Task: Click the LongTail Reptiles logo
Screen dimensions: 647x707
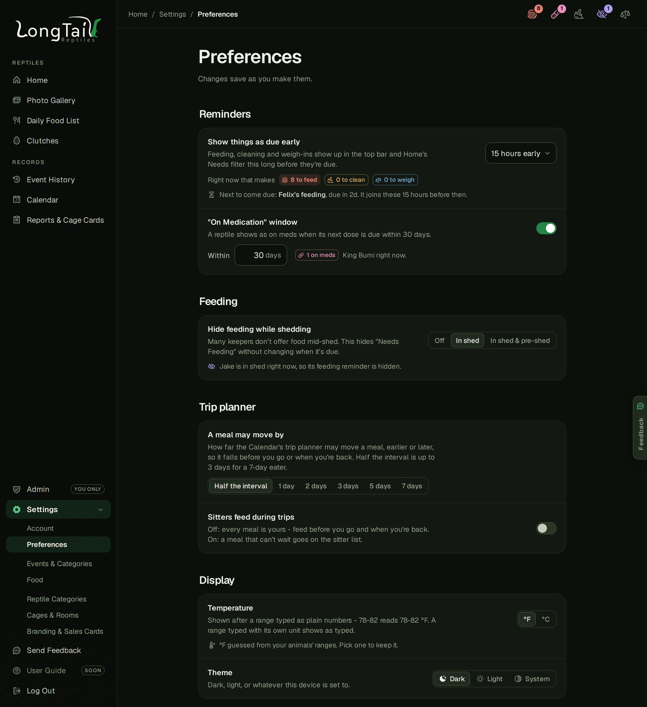Action: click(x=58, y=29)
